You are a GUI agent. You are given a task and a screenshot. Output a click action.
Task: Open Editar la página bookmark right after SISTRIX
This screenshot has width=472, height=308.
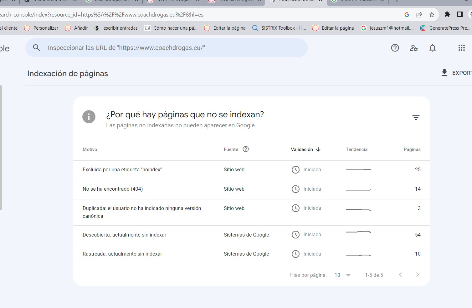click(x=333, y=28)
